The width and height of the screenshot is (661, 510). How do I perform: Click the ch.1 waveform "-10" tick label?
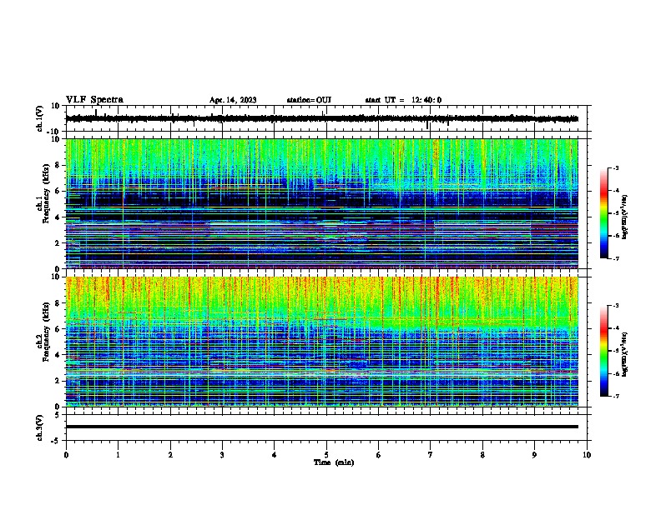coord(54,132)
